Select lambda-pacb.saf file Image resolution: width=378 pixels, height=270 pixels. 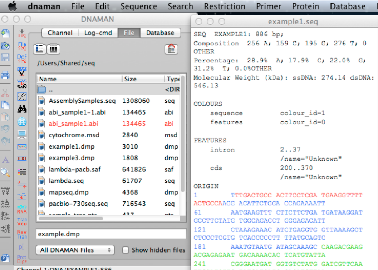(108, 170)
